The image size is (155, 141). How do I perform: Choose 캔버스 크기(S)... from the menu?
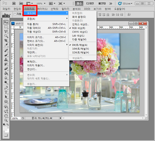tap(36, 41)
